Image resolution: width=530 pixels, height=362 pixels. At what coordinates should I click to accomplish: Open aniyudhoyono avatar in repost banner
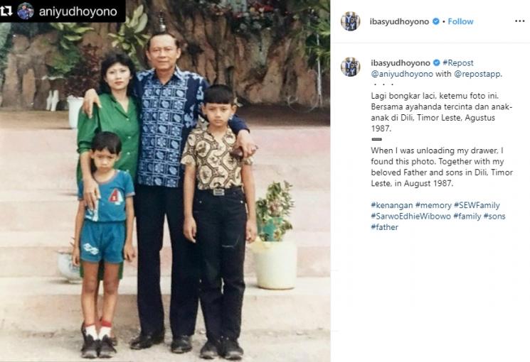coord(26,11)
